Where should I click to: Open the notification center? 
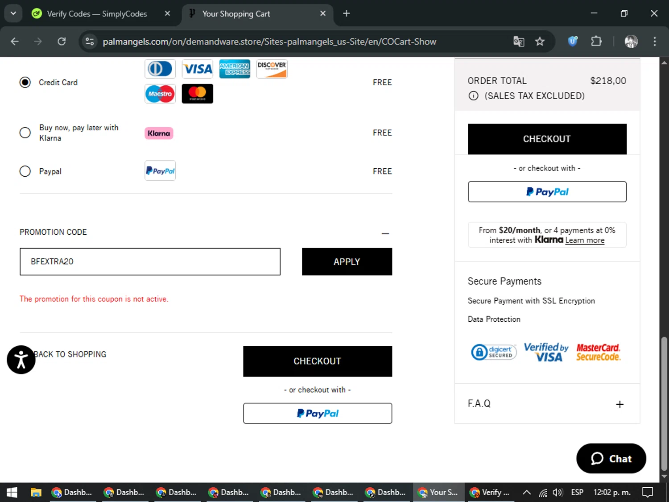coord(648,492)
